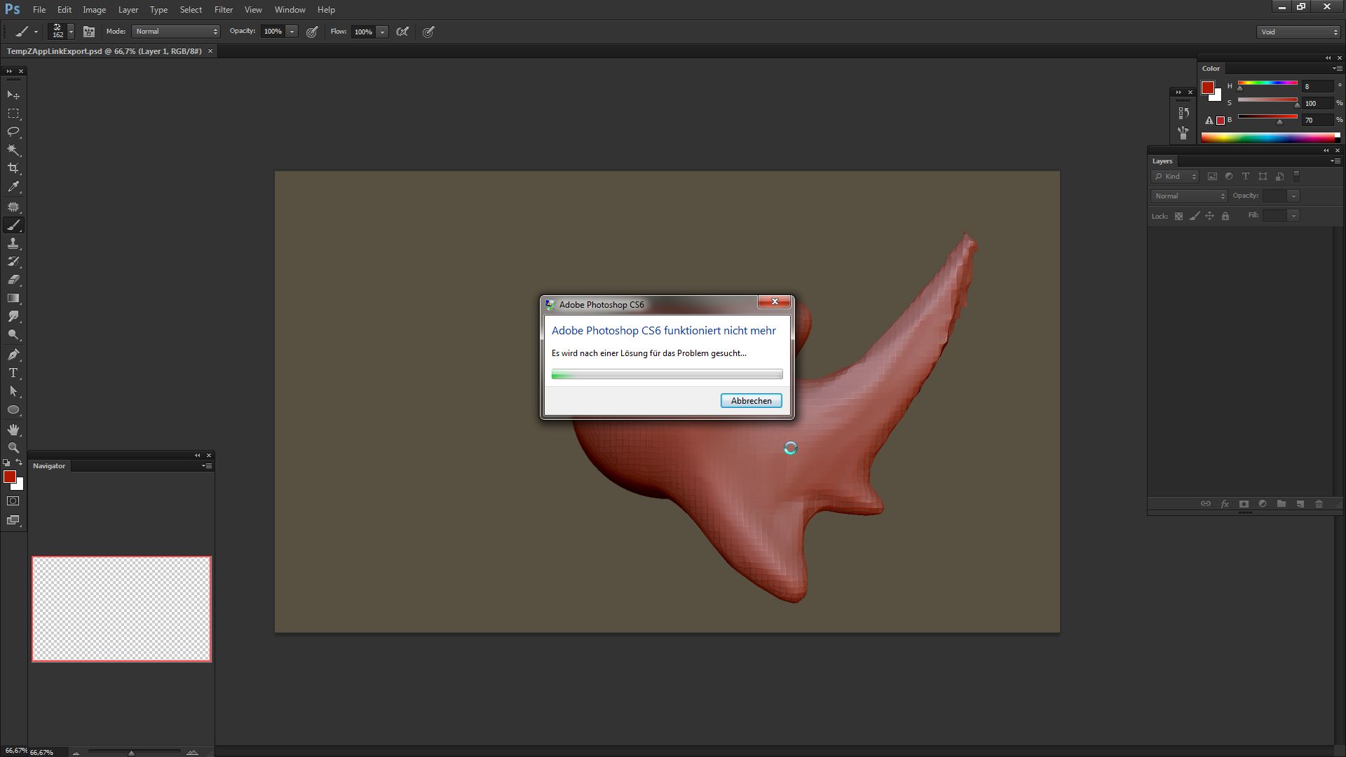The image size is (1346, 757).
Task: Close the crash dialog window
Action: pos(775,302)
